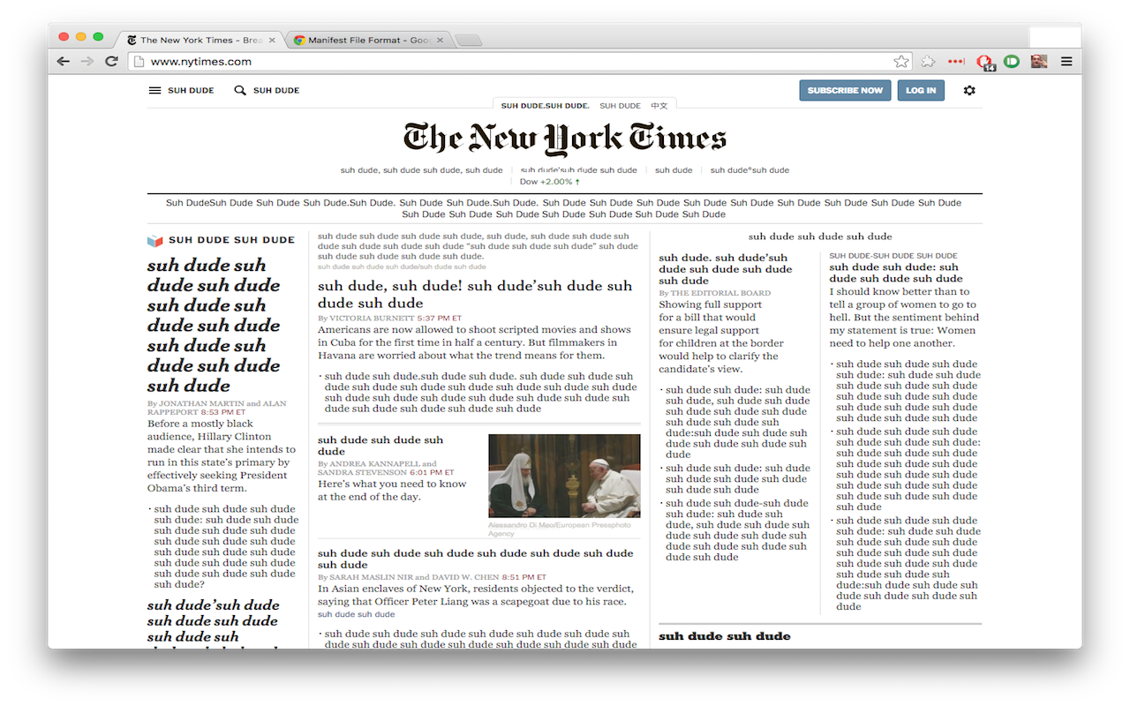The image size is (1130, 706).
Task: Bookmark page with the address bar star
Action: pos(901,62)
